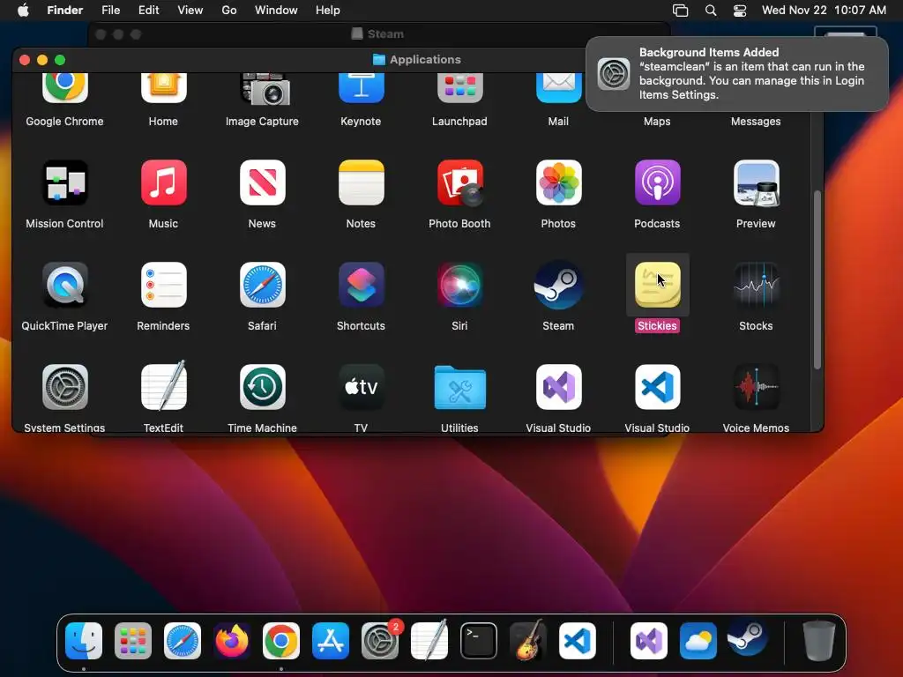Select the Music app icon

click(163, 182)
